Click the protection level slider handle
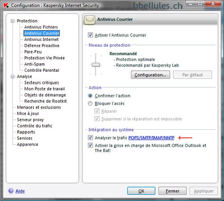This screenshot has width=224, height=201. pos(96,65)
